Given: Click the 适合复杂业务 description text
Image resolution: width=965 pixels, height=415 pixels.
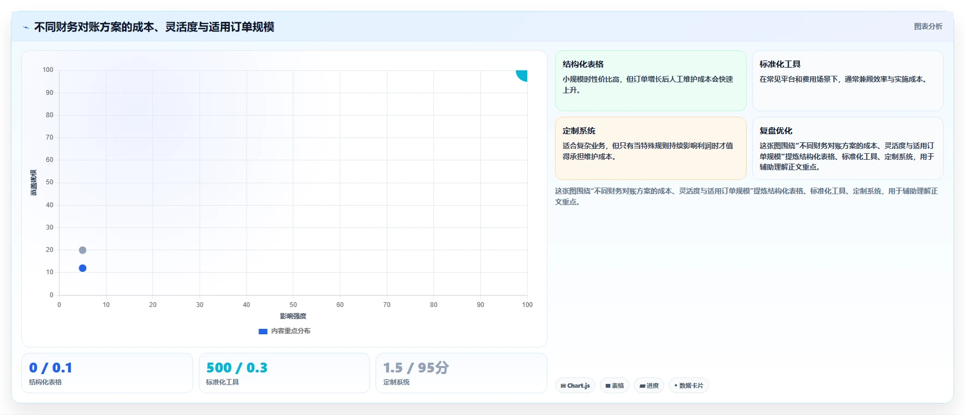Looking at the screenshot, I should [648, 151].
